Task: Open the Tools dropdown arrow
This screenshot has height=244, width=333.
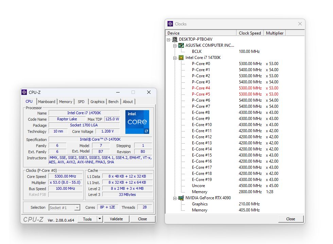Action: tap(100, 219)
